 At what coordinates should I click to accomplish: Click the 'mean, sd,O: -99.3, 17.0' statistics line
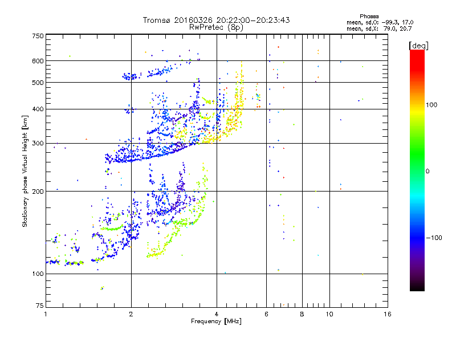pyautogui.click(x=380, y=22)
